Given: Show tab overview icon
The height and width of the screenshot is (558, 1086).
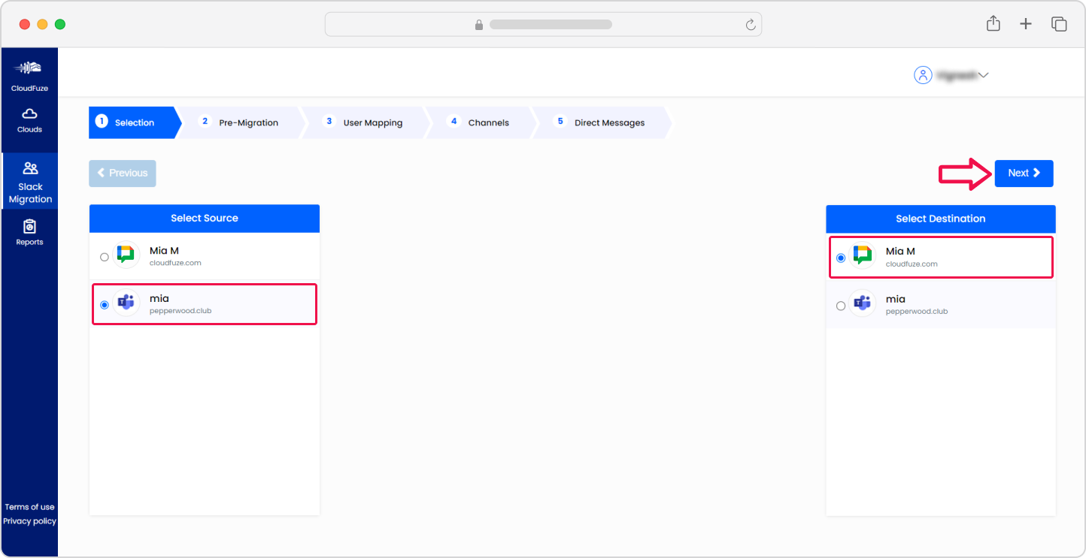Looking at the screenshot, I should [1059, 24].
